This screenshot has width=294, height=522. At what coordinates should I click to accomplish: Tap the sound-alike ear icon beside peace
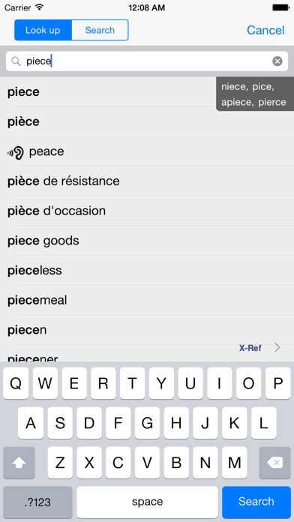(16, 152)
